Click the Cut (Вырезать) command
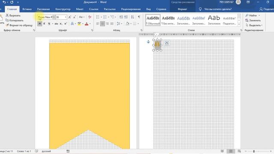 coord(13,15)
